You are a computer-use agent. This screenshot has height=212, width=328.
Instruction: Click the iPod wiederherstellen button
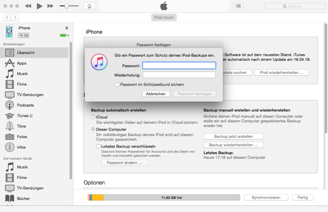click(282, 73)
